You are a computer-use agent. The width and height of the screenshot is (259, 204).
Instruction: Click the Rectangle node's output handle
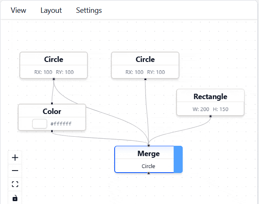(x=210, y=116)
